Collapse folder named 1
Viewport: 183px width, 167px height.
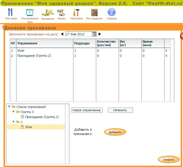pyautogui.click(x=13, y=122)
